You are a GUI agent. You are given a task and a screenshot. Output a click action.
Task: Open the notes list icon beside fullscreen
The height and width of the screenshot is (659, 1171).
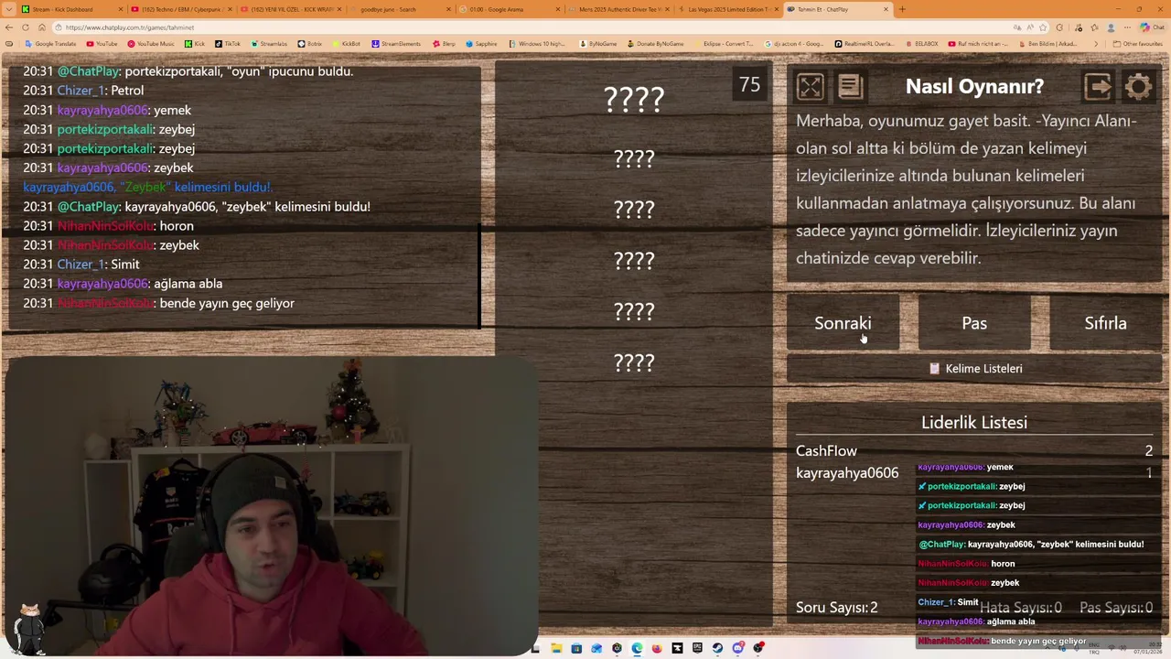click(850, 87)
